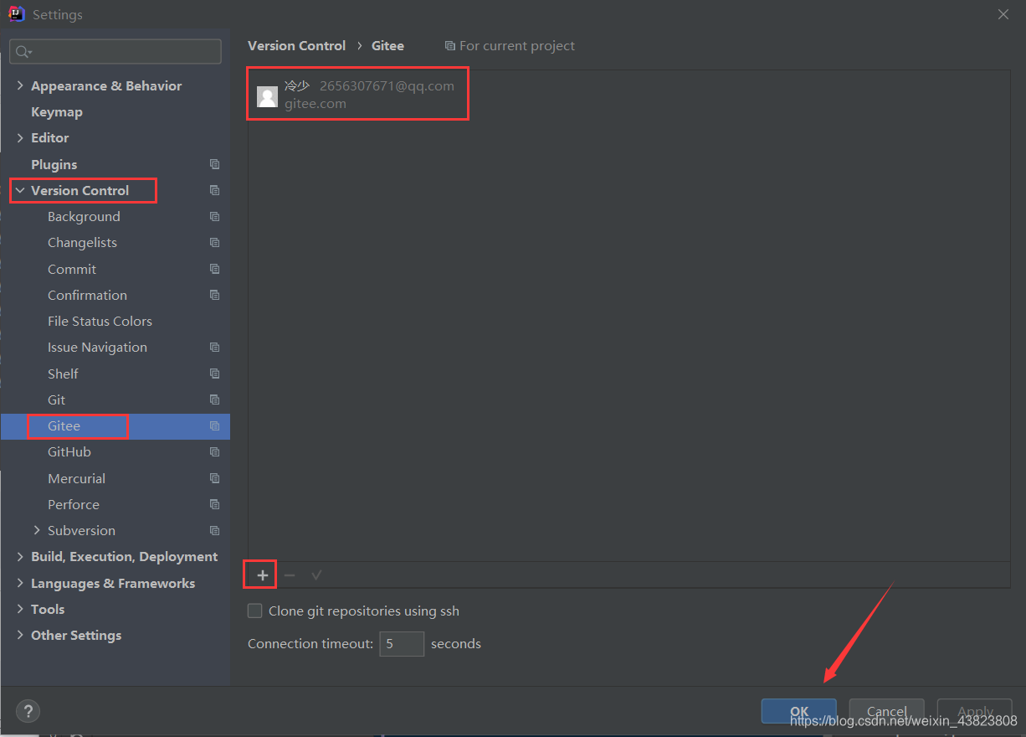Click the Connection timeout value field

coord(402,644)
